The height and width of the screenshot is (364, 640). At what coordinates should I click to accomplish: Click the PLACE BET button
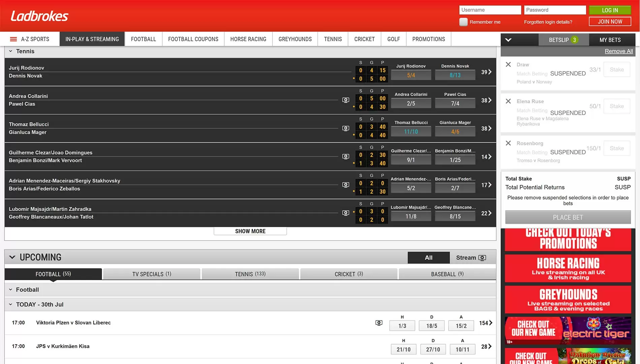point(568,217)
